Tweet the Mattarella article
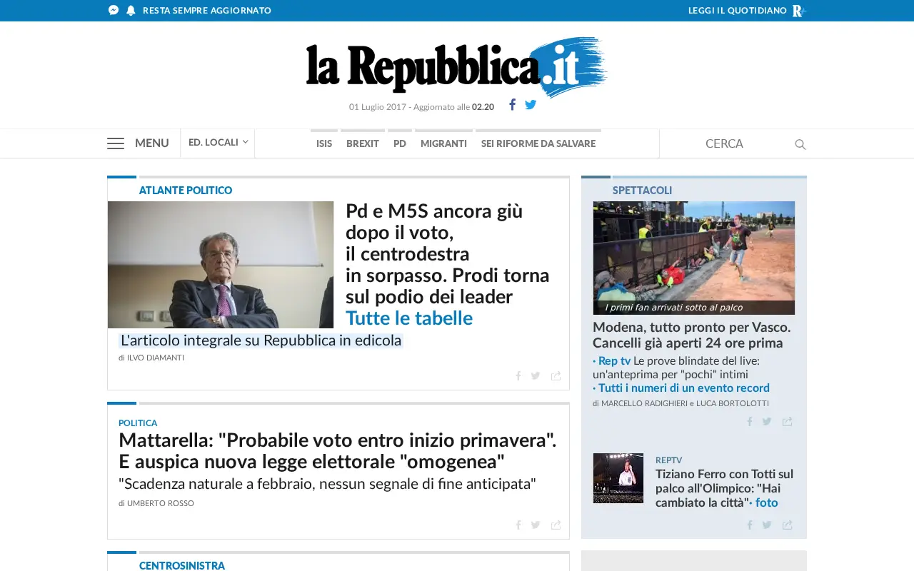The image size is (914, 571). tap(536, 525)
